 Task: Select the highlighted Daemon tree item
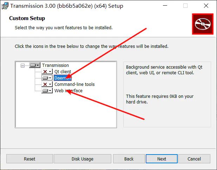tap(63, 78)
